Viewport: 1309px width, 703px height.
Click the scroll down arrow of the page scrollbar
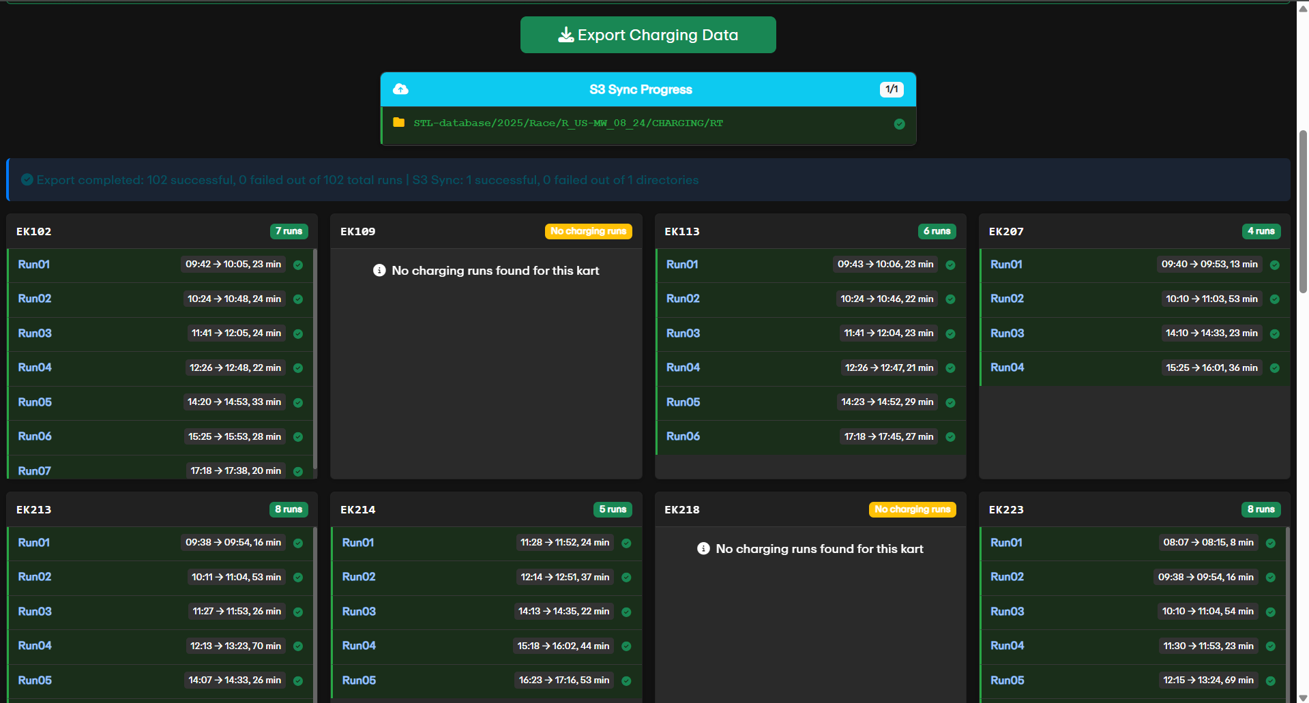click(1303, 698)
